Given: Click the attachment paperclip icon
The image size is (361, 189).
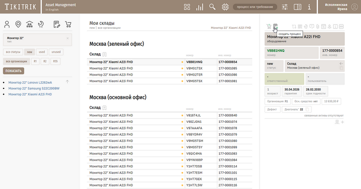Looking at the screenshot, I should click(x=318, y=26).
